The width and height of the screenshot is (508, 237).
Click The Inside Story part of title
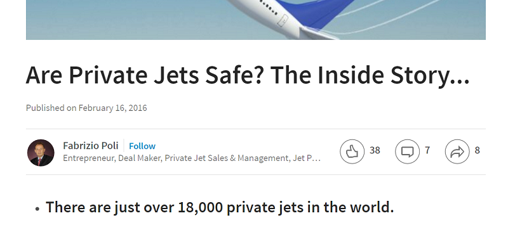(370, 75)
